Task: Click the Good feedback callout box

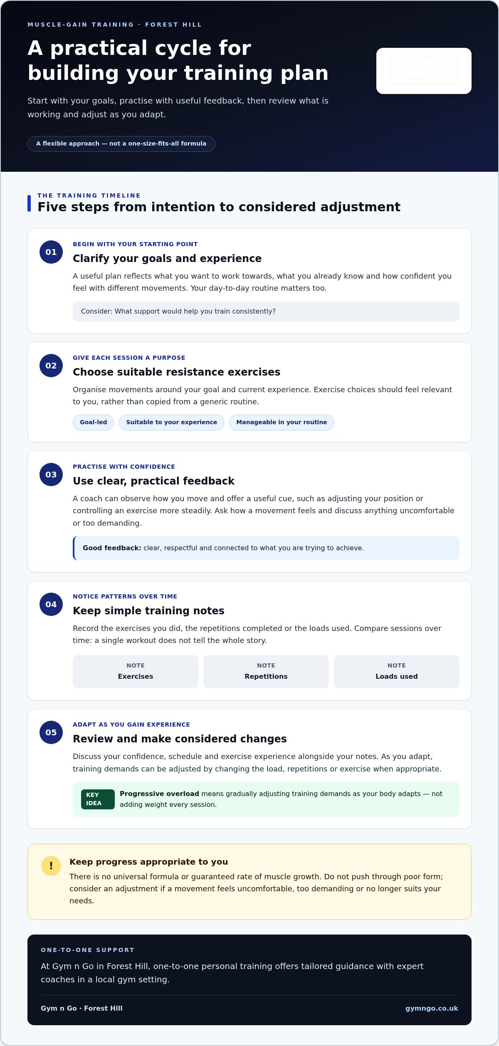Action: [x=266, y=548]
